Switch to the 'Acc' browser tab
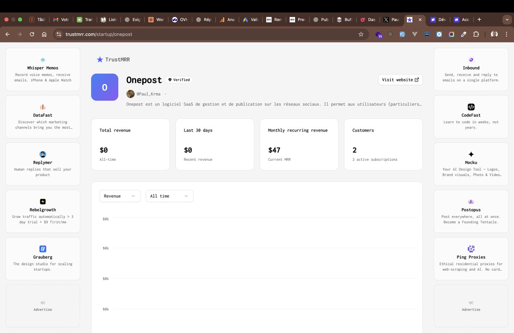Screen dimensions: 514x333 click(x=462, y=20)
